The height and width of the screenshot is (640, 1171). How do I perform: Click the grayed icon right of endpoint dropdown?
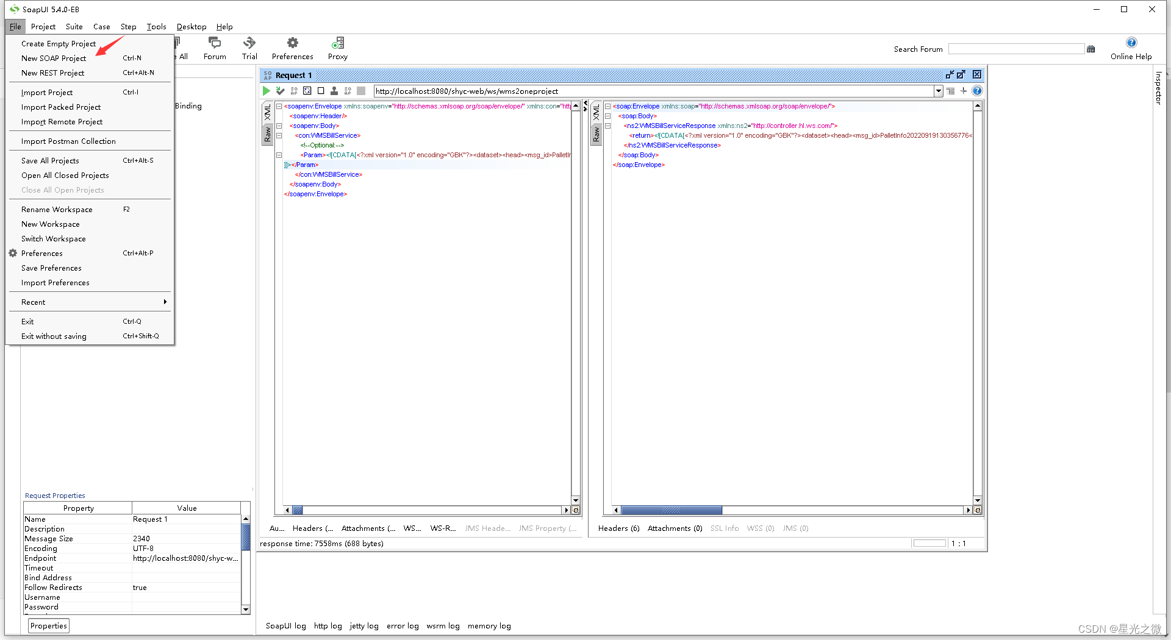[x=950, y=91]
